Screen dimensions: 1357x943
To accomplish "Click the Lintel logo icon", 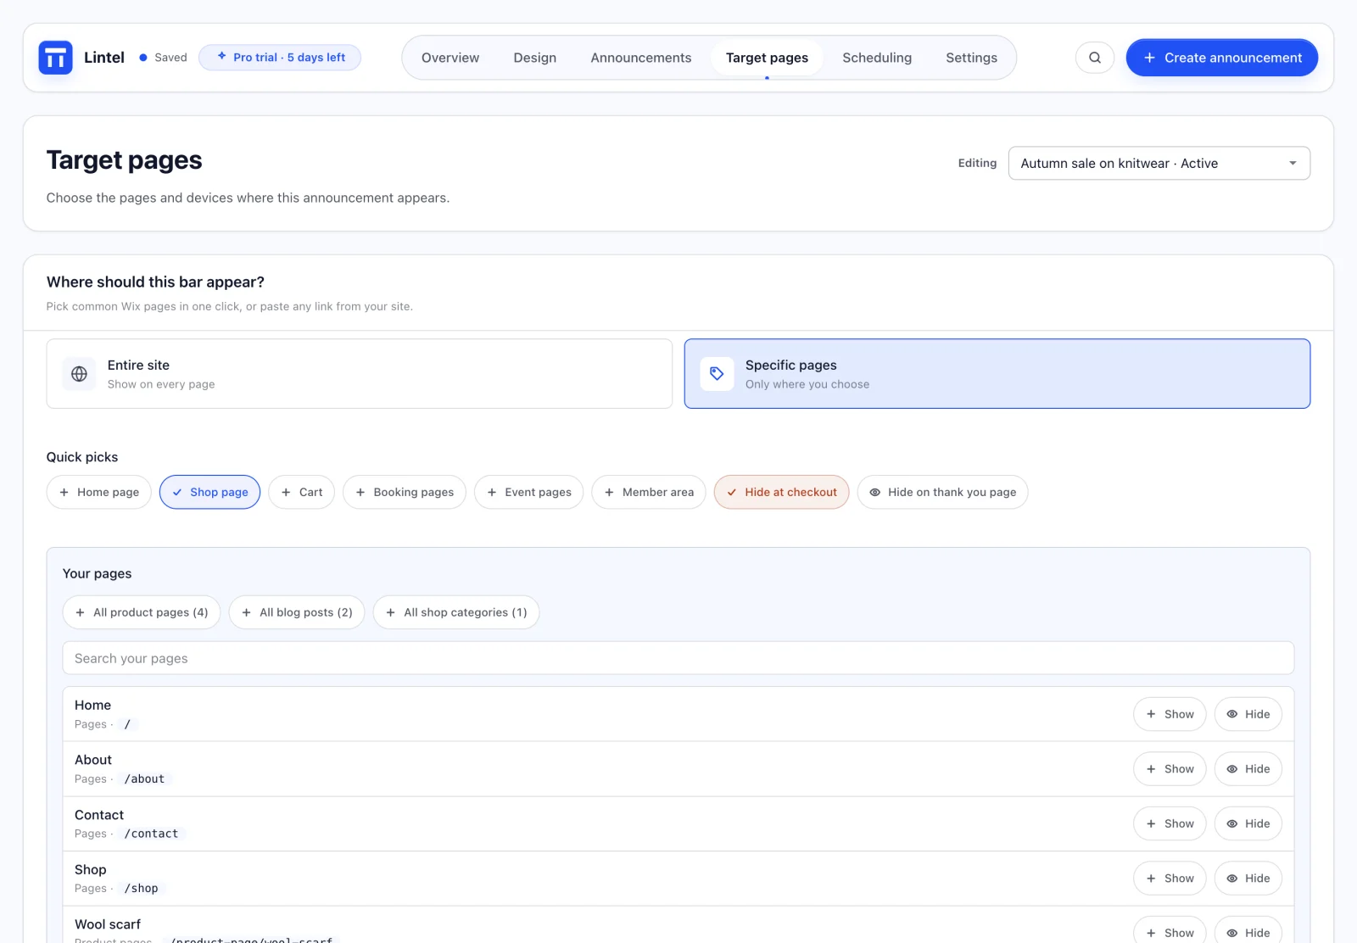I will (55, 58).
